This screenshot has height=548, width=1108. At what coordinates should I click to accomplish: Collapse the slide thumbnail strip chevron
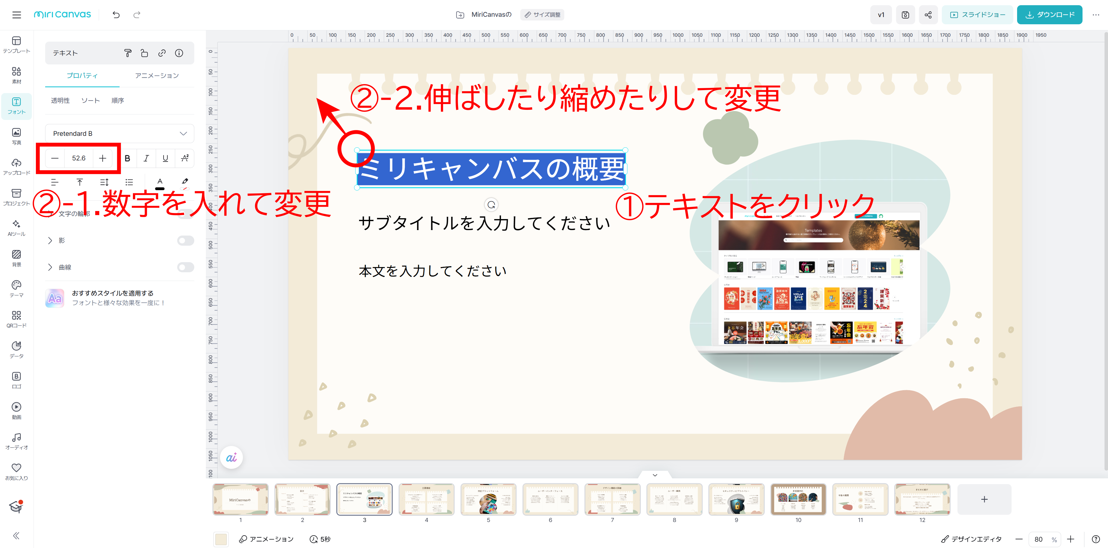655,475
